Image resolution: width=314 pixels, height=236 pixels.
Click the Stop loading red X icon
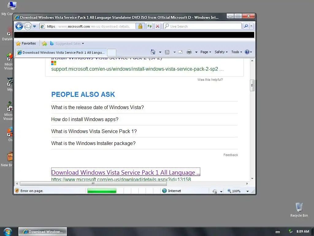coord(158,26)
